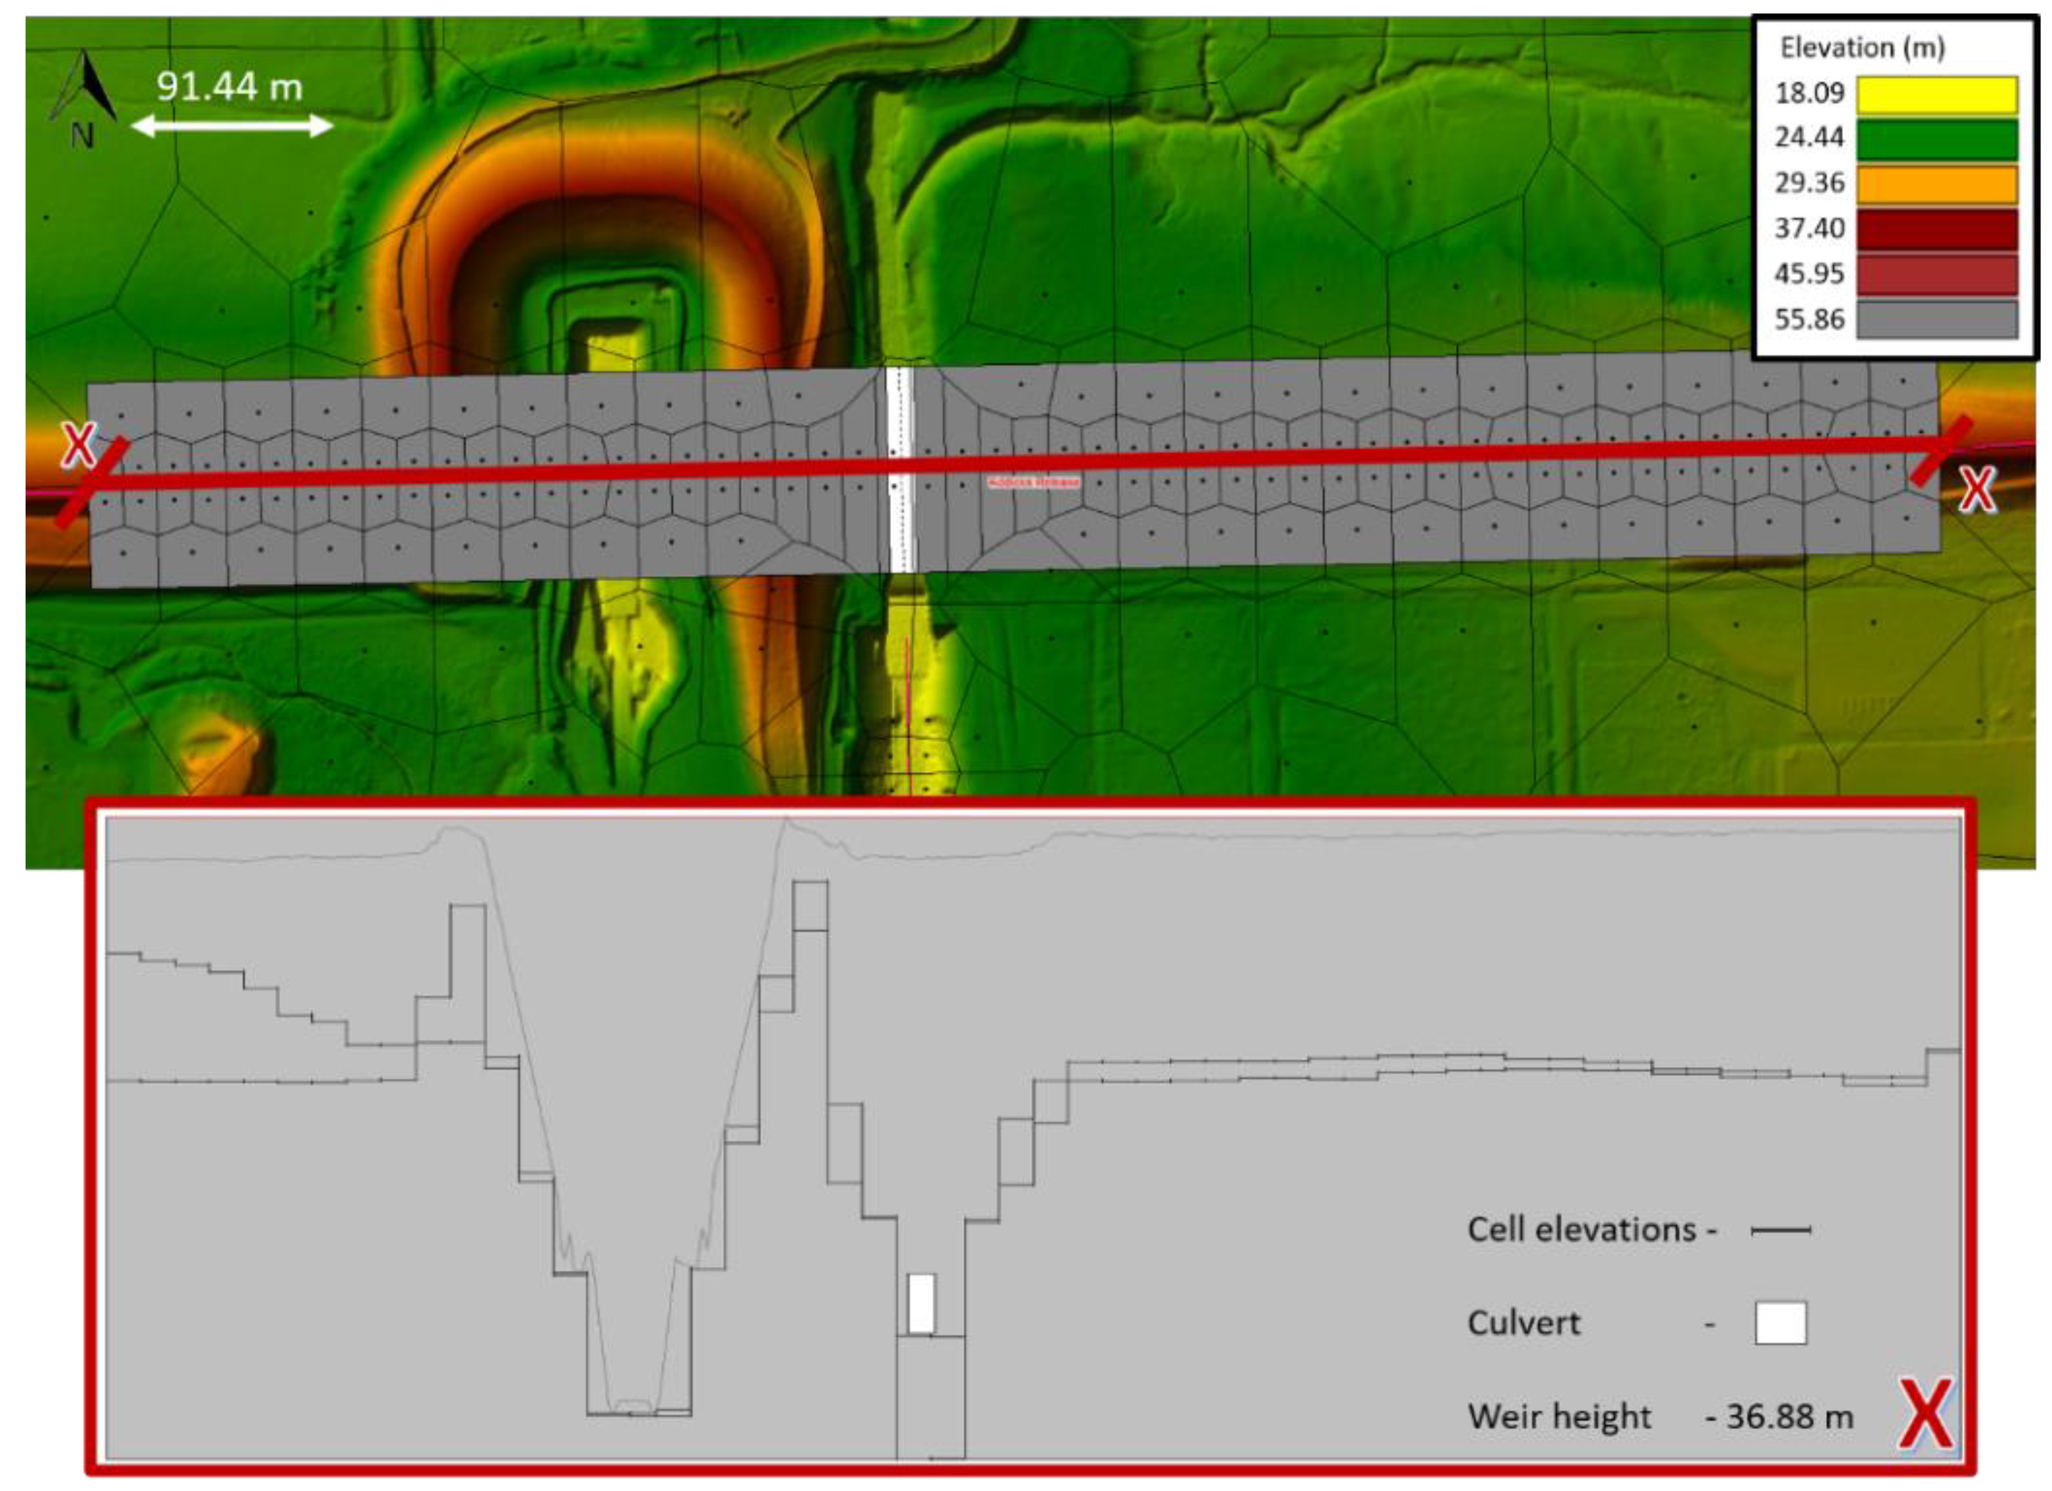Screen dimensions: 2052x1491
Task: Click the 91.44 m scale bar arrow
Action: coord(232,126)
